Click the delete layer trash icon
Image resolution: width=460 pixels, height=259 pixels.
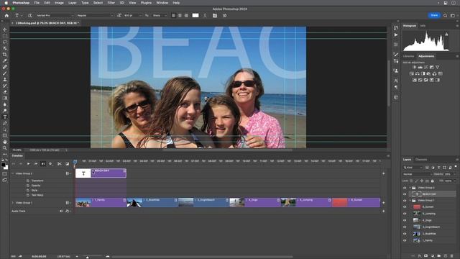(451, 256)
